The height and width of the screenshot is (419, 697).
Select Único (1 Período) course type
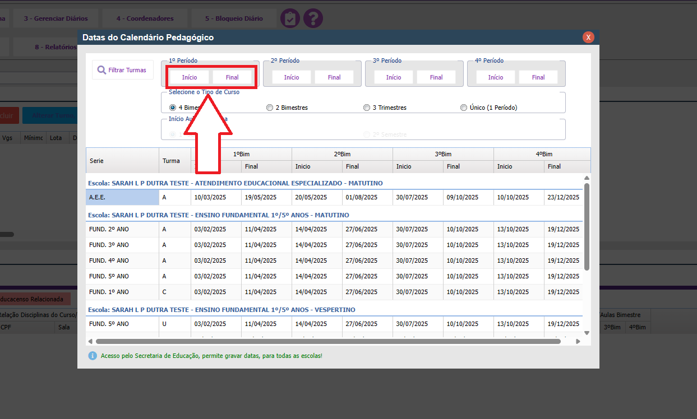(463, 108)
